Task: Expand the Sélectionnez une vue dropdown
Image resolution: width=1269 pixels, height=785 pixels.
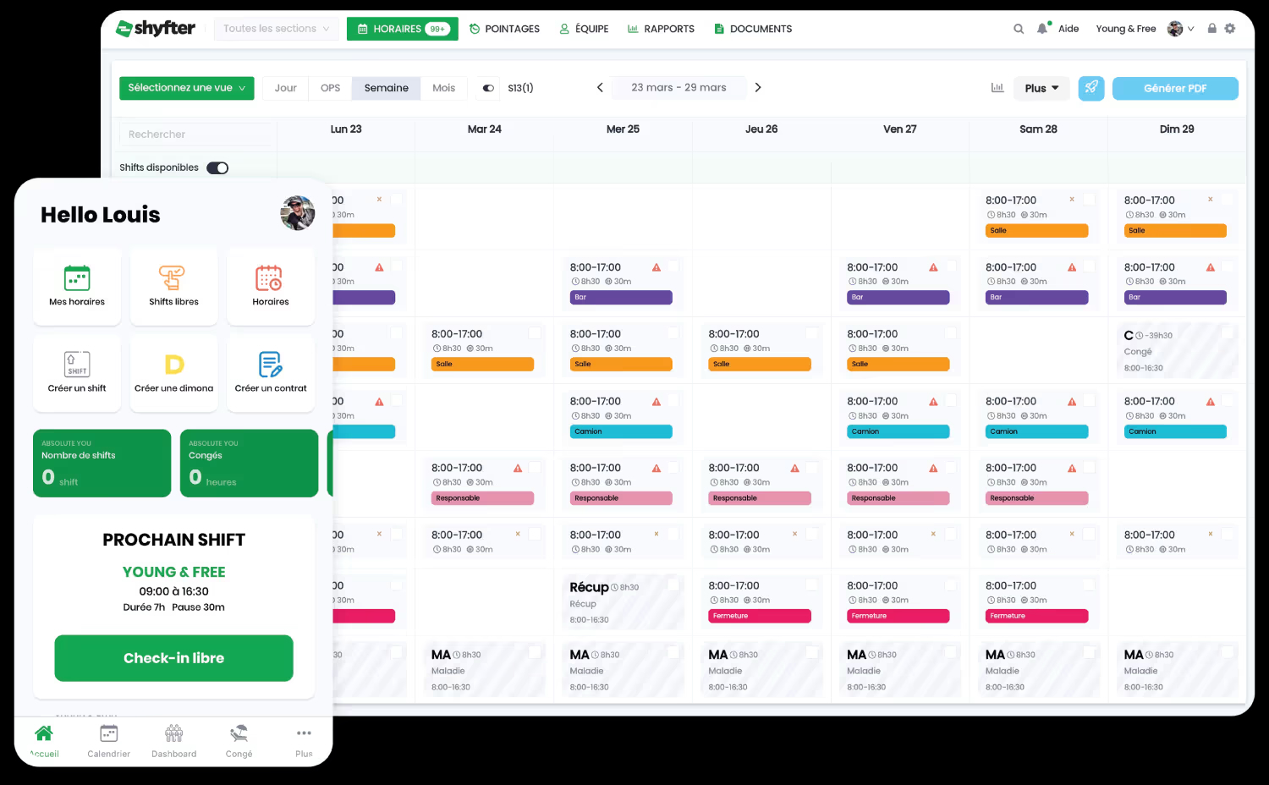Action: tap(186, 88)
